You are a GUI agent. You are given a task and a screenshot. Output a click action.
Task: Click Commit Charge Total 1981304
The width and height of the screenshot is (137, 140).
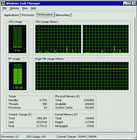[x=42, y=118]
